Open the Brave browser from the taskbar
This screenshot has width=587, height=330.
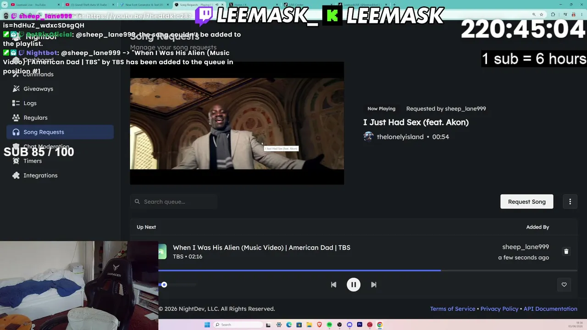pyautogui.click(x=319, y=325)
